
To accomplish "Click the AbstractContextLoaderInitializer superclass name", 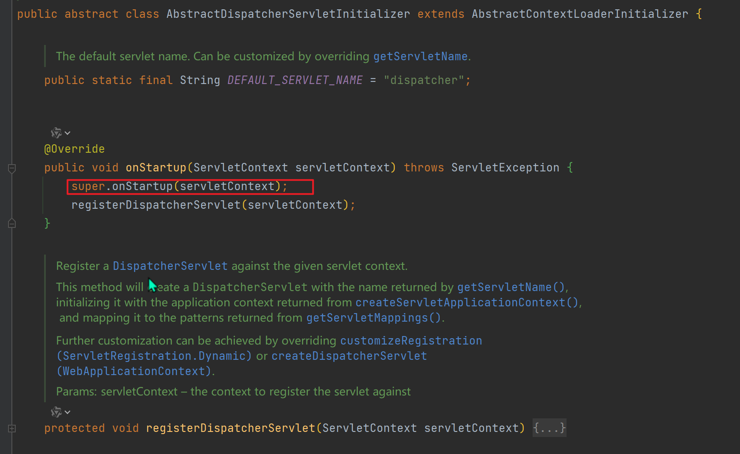I will point(580,14).
